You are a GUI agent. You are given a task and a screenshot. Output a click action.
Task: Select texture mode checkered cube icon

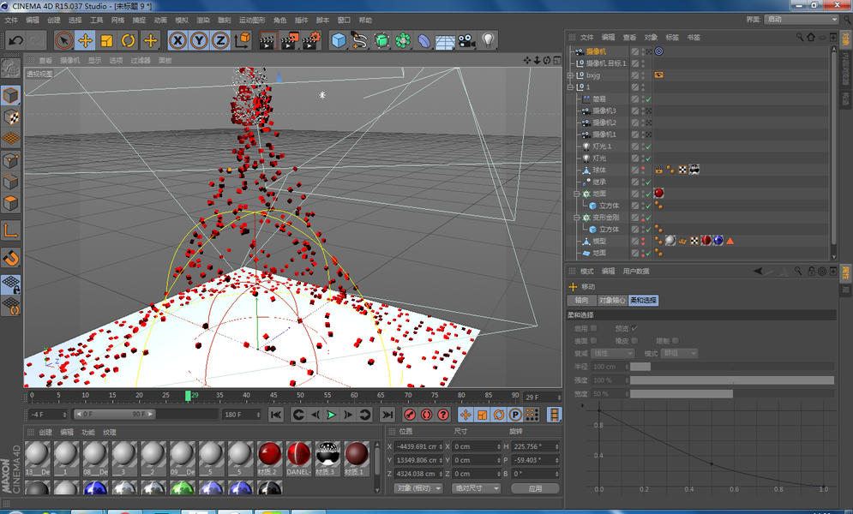(11, 117)
